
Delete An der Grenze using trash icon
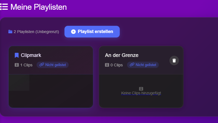[x=174, y=60]
